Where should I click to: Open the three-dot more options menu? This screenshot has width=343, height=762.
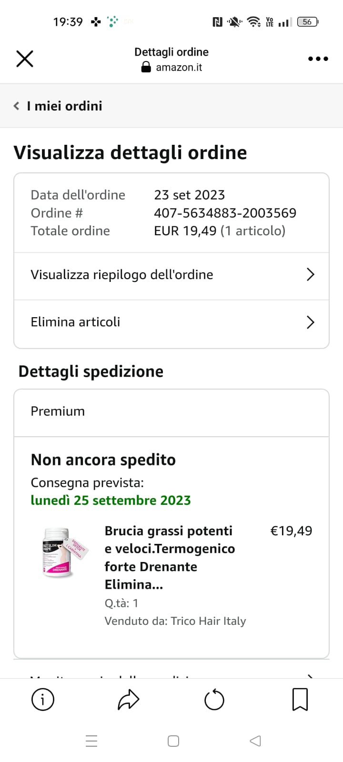(318, 59)
